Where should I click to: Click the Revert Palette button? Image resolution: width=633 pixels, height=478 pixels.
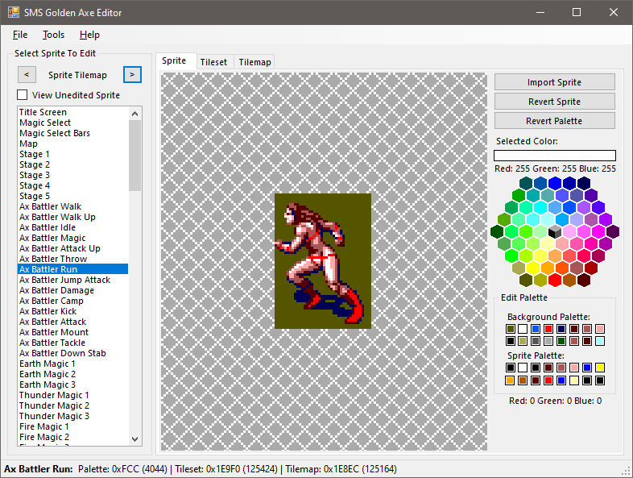point(555,121)
